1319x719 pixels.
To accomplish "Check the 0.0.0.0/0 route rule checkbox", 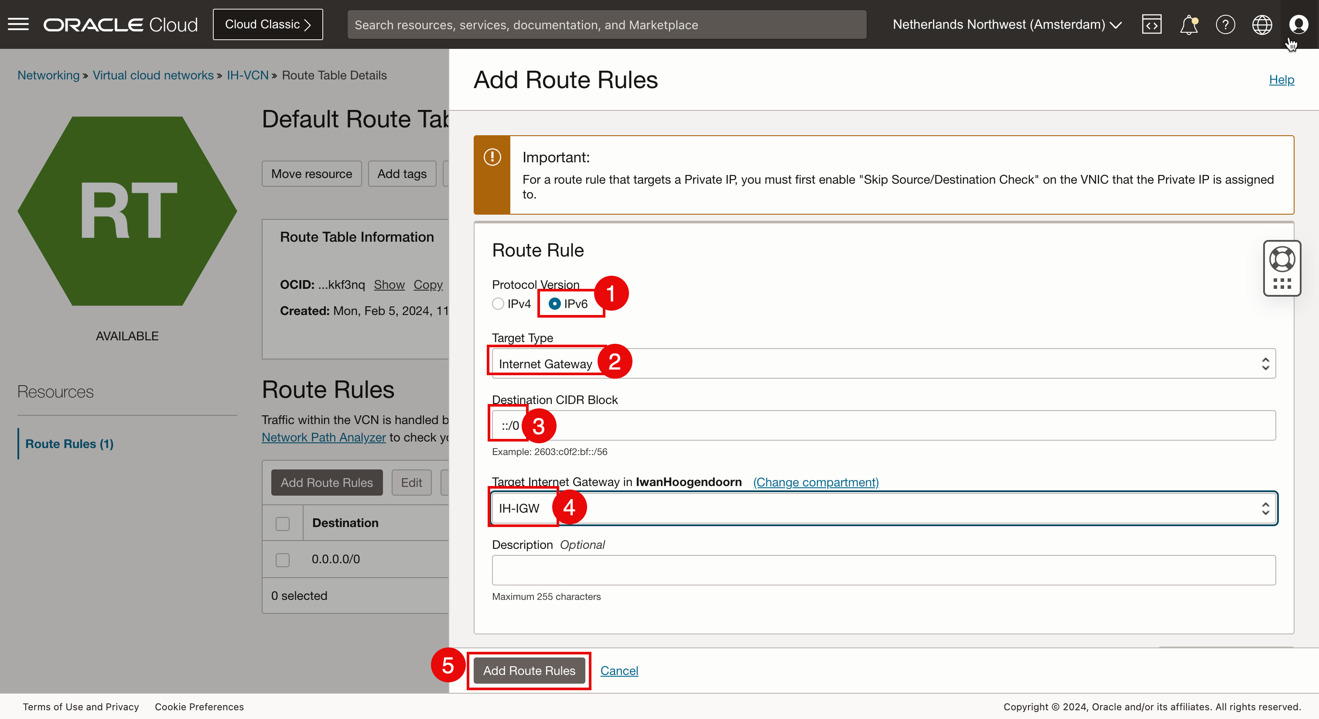I will 283,560.
